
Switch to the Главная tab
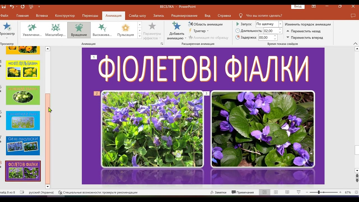tap(22, 16)
